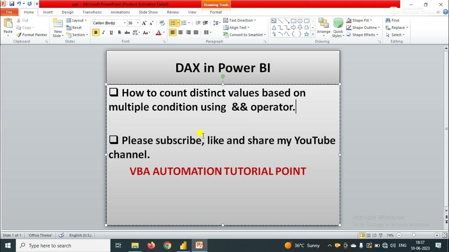Click the Windows search box
The image size is (449, 252).
click(63, 245)
